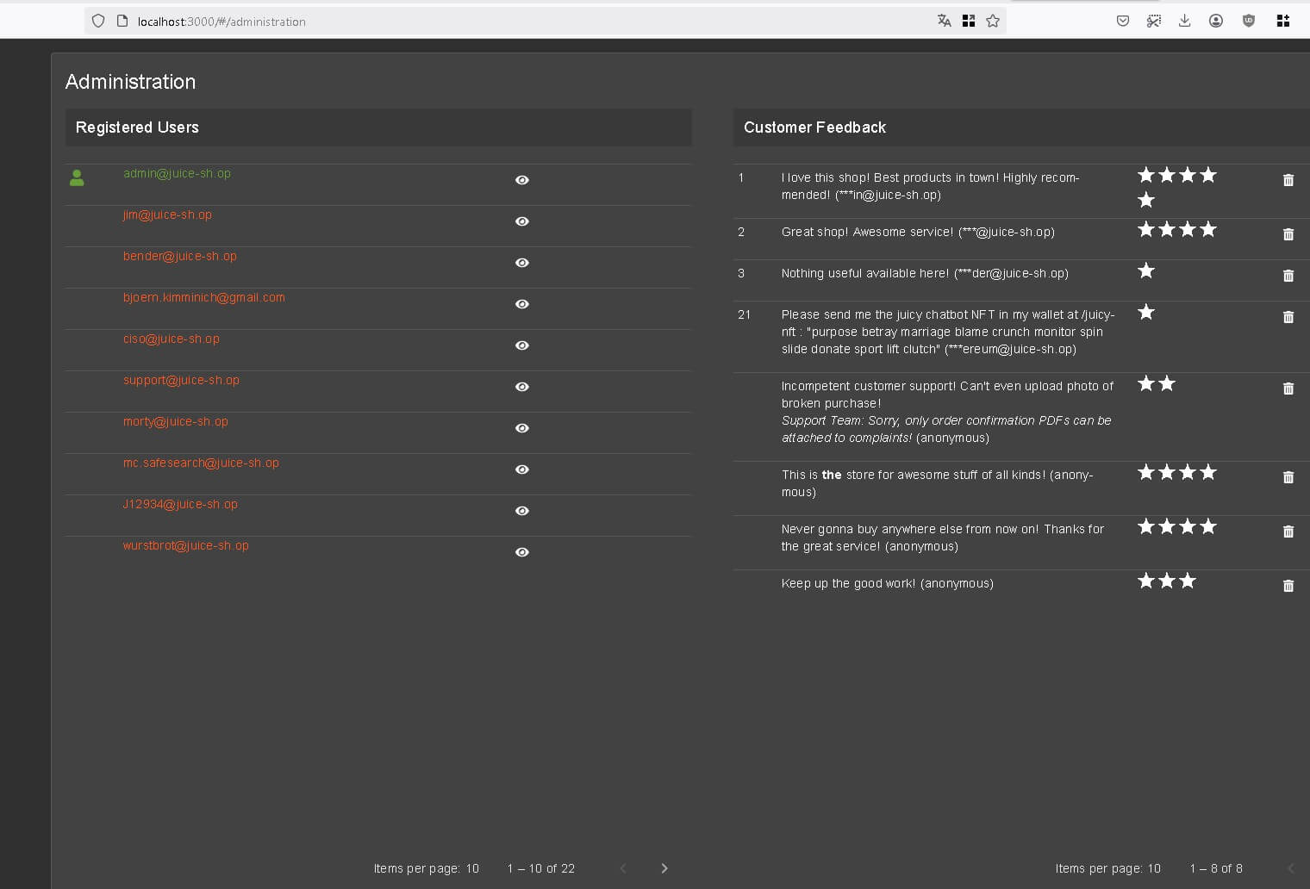Open page info icon beside URL

(122, 21)
